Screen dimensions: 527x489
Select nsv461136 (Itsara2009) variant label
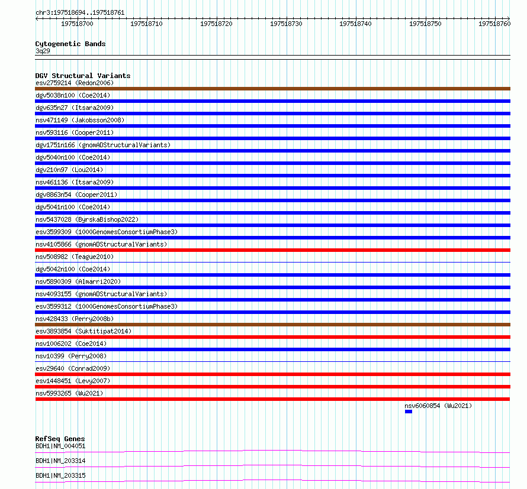pos(75,182)
